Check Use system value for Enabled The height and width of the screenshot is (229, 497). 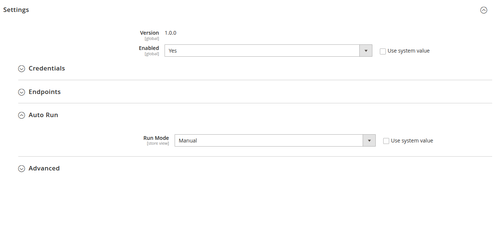click(x=383, y=51)
